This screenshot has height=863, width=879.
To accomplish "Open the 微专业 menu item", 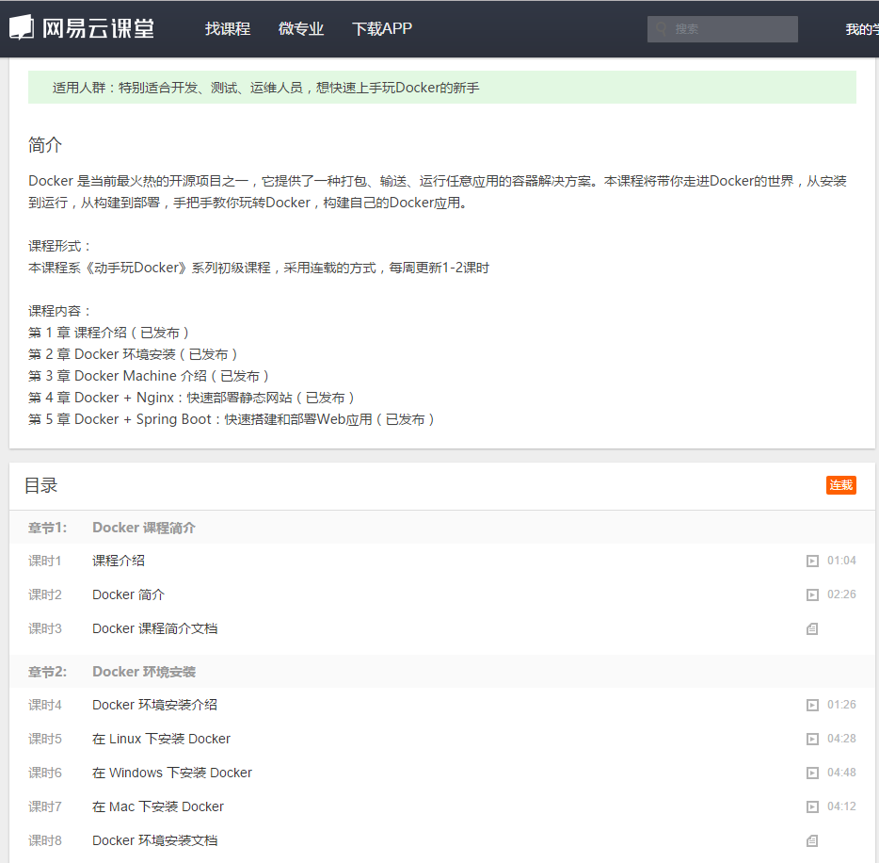I will 300,28.
